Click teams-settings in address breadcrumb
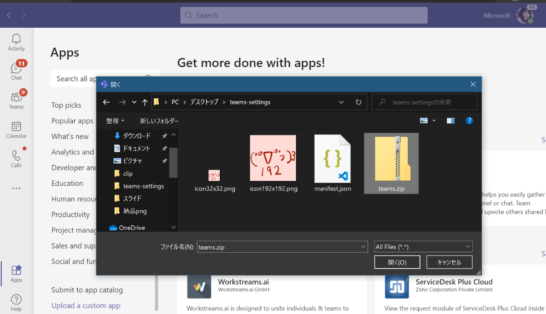Viewport: 546px width, 314px height. pyautogui.click(x=250, y=102)
